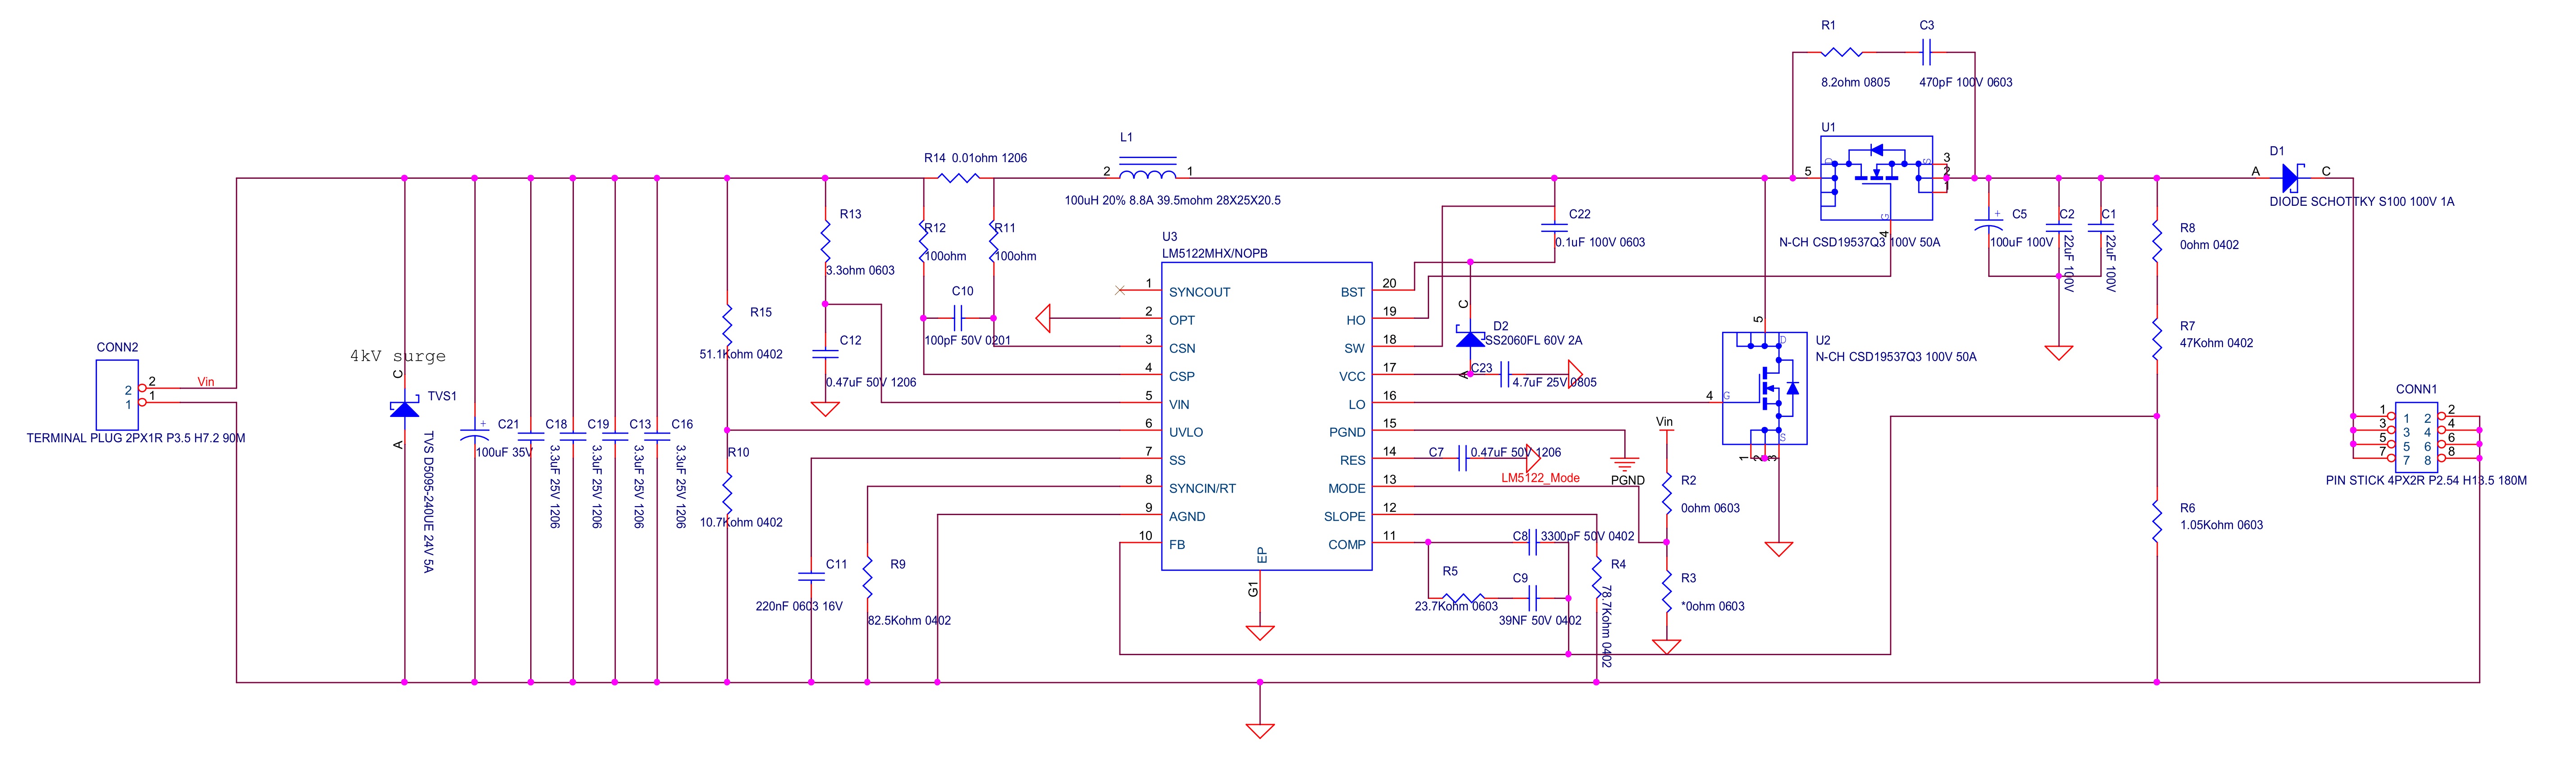Select the U2 N-channel MOSFET symbol
Viewport: 2576px width, 761px height.
pos(1764,389)
